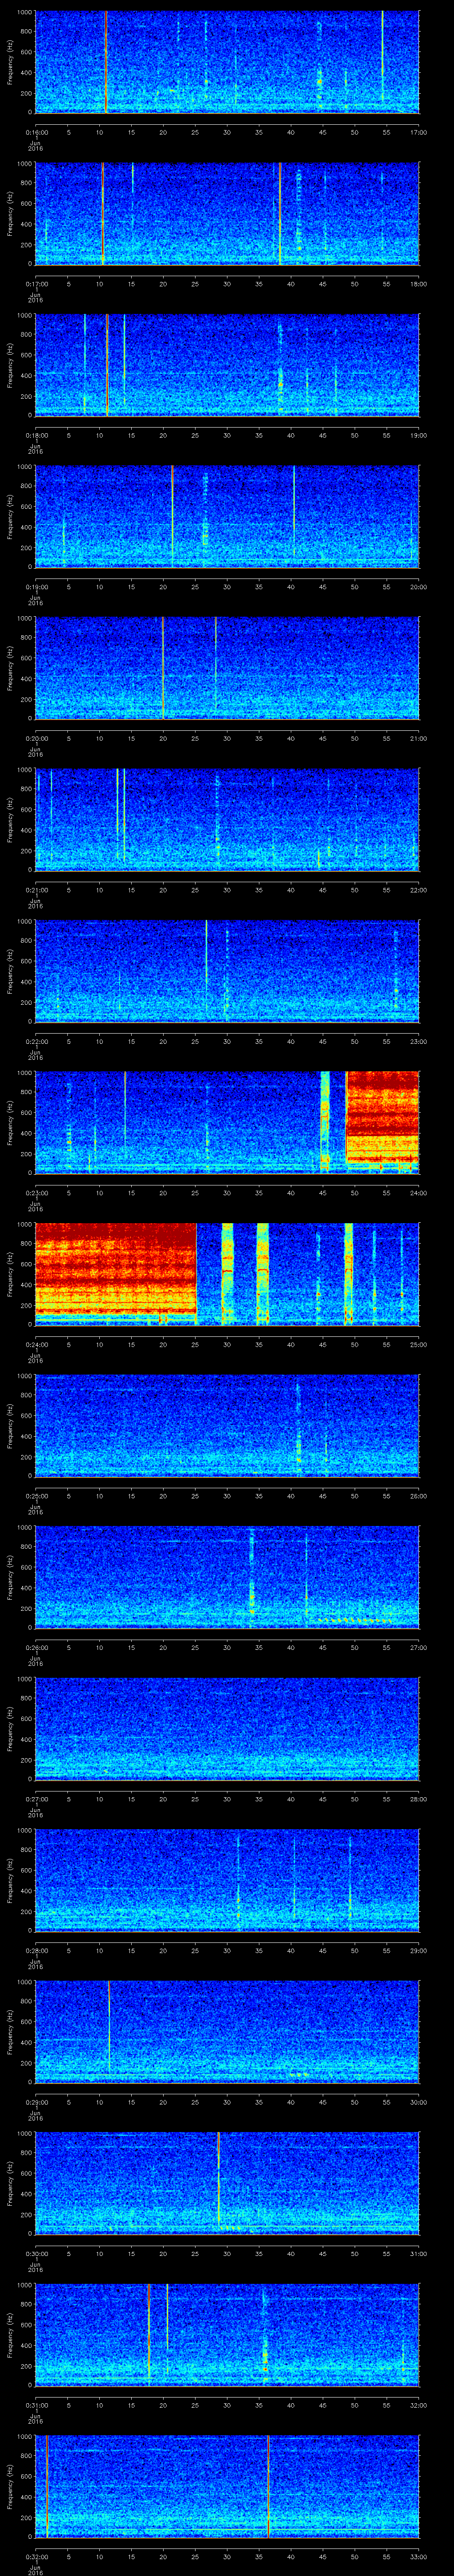Click the quiet spectrogram panel starting at 0:27:00
Image resolution: width=454 pixels, height=2576 pixels.
click(227, 1728)
